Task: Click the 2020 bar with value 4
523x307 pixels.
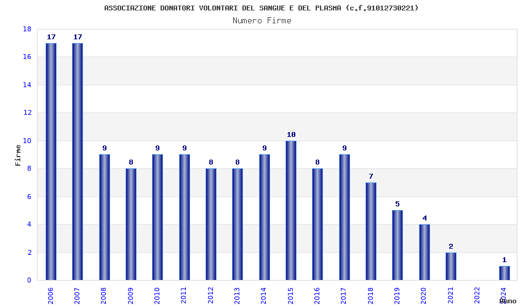Action: pos(425,252)
